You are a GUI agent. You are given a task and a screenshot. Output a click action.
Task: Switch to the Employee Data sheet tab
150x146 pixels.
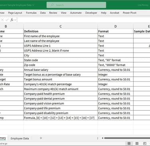20,138
